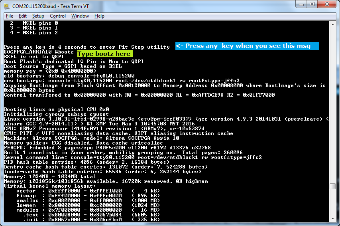Click the 'PERCPU: Embedded 8 pages/cpu' line
Viewport: 340px width, 226px height.
(x=107, y=148)
